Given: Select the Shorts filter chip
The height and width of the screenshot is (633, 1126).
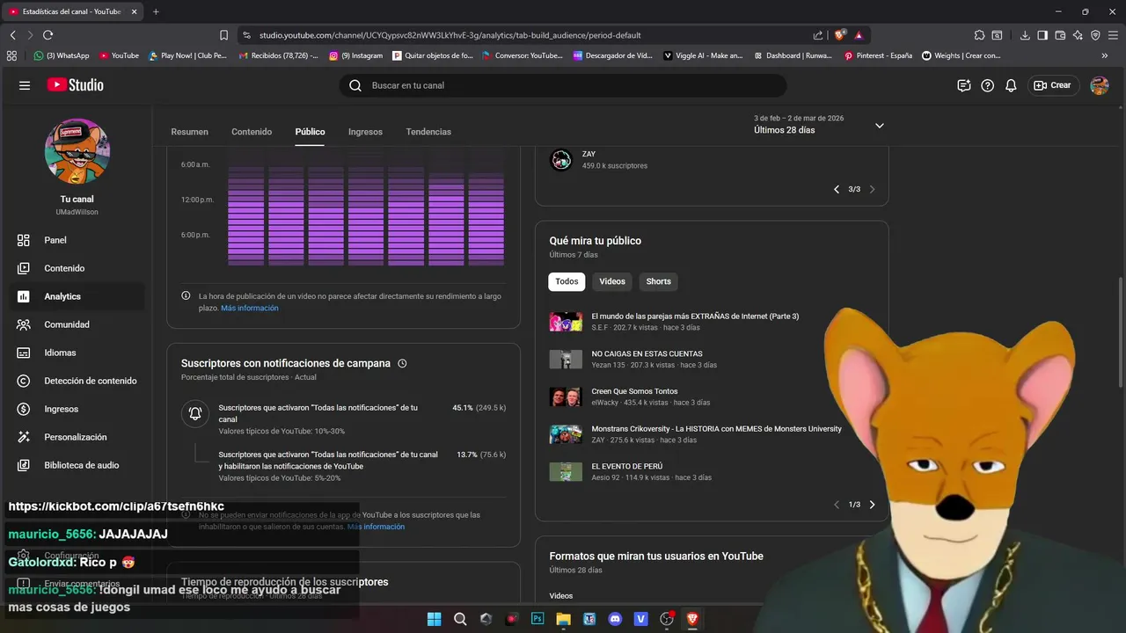Looking at the screenshot, I should tap(658, 281).
